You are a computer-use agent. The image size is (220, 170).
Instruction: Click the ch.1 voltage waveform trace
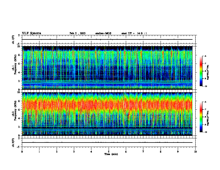click(107, 39)
